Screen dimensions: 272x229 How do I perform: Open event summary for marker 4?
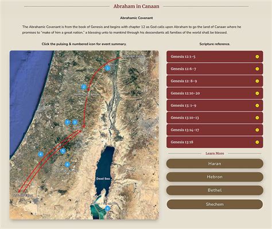coord(40,154)
